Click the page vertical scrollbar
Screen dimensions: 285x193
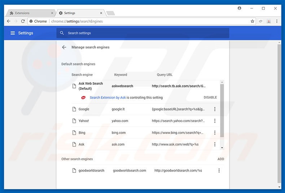279,114
